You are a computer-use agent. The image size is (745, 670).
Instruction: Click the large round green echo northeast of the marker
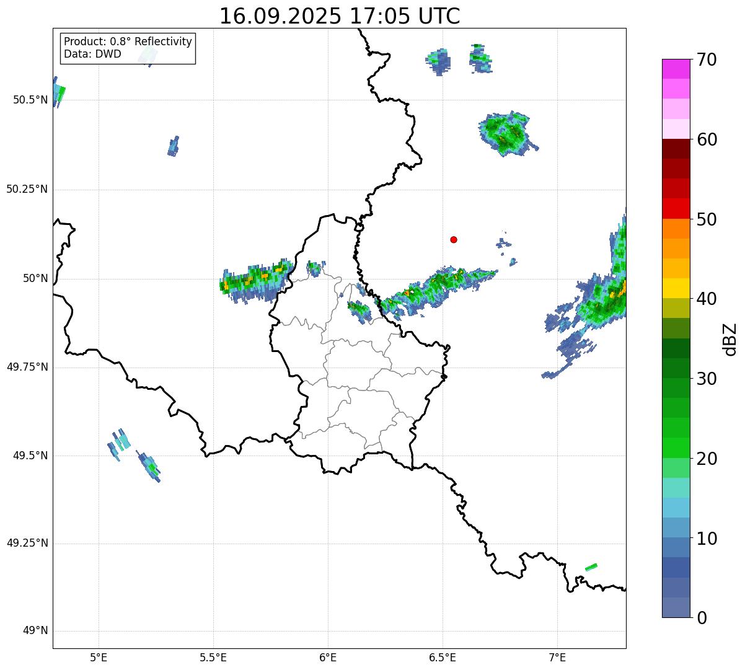(508, 134)
